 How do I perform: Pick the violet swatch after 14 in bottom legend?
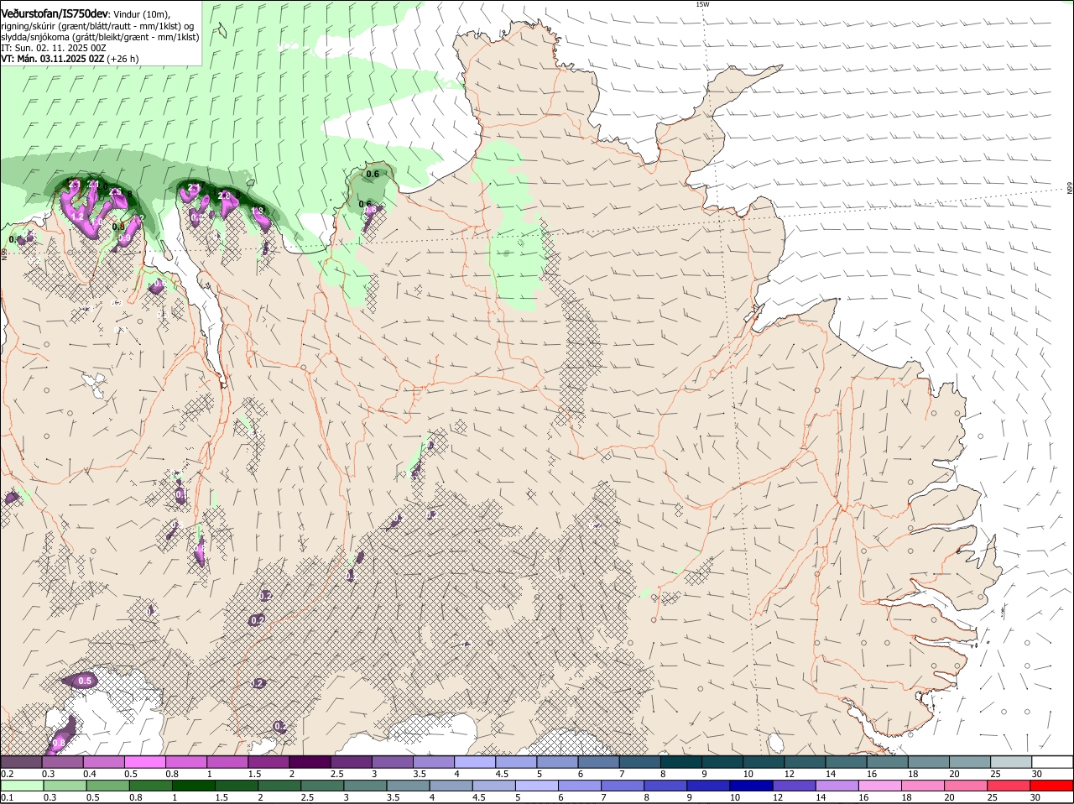(x=837, y=786)
